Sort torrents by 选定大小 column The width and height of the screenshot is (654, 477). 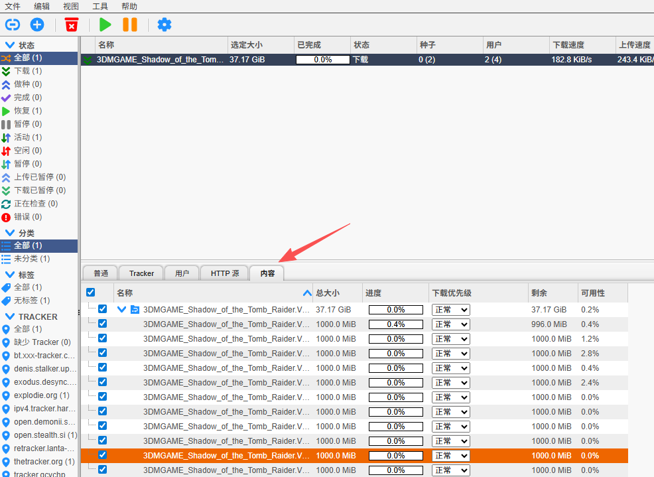pyautogui.click(x=261, y=44)
